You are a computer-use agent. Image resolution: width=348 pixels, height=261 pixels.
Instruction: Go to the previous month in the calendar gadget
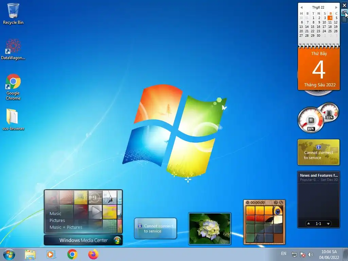click(301, 7)
